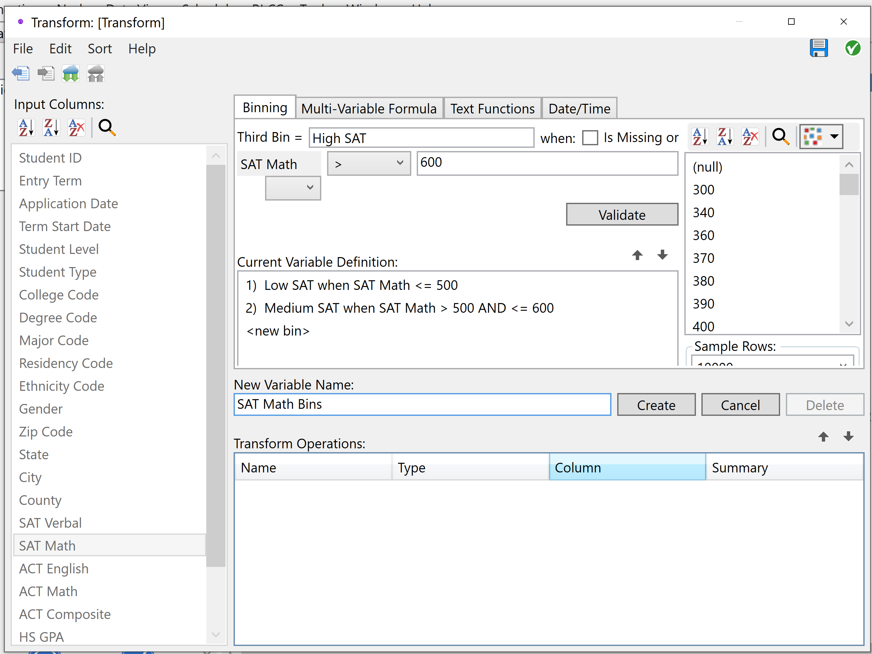Click the Summary header in Transform Operations
This screenshot has width=872, height=654.
(785, 468)
